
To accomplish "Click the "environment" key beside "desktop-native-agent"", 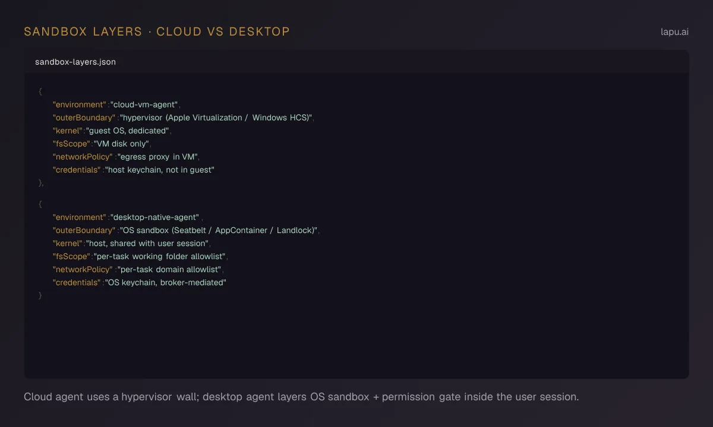I will click(x=79, y=217).
